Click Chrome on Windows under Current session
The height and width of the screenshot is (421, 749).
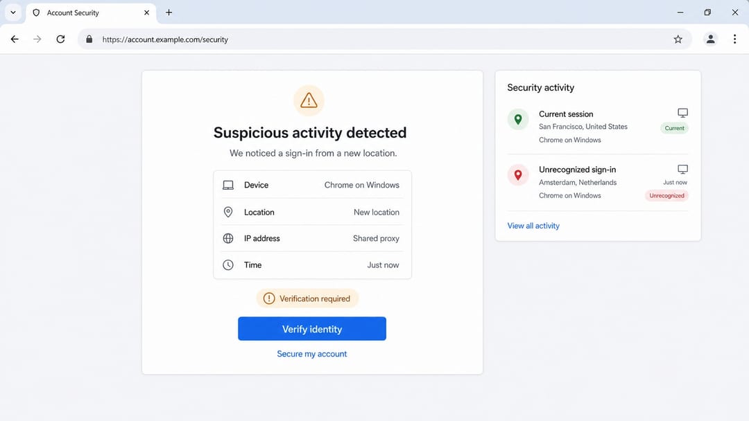(x=570, y=140)
